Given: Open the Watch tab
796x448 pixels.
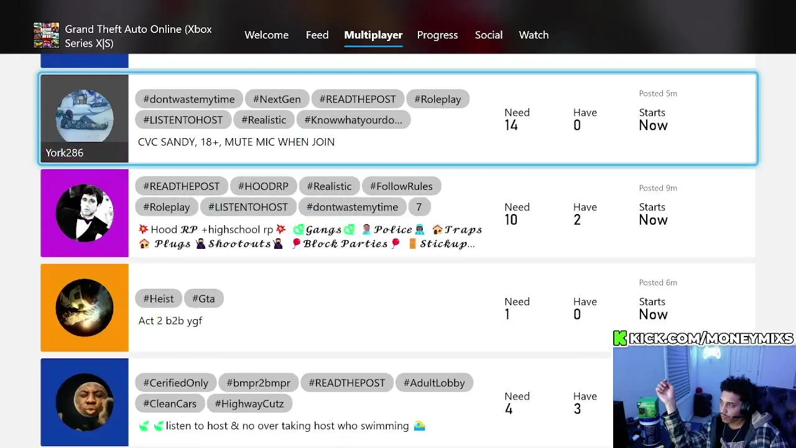Looking at the screenshot, I should tap(534, 35).
